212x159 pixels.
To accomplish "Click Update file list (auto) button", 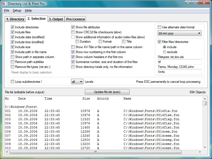I will click(107, 92).
